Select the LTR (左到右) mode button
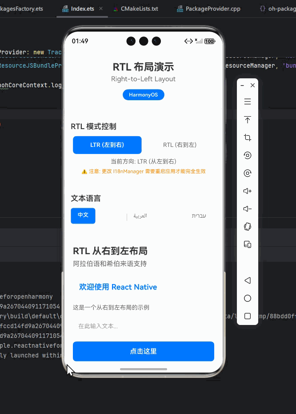Screen dimensions: 296x414 pyautogui.click(x=107, y=145)
